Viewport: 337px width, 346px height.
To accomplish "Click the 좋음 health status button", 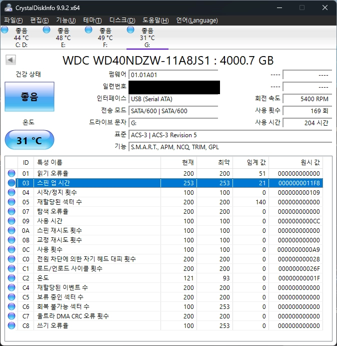I will (x=29, y=97).
